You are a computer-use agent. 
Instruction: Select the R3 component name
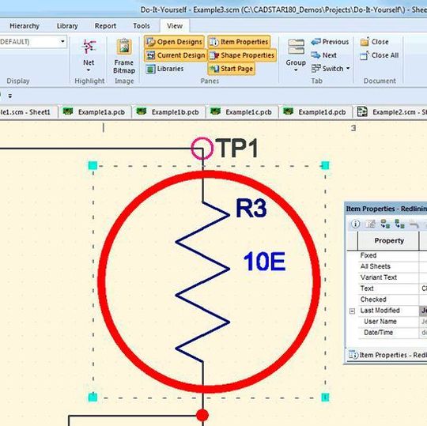pyautogui.click(x=251, y=208)
